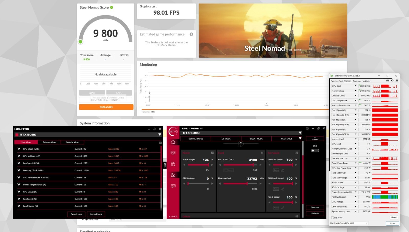Click the Best score info icon in 3DMark
This screenshot has height=232, width=409.
pyautogui.click(x=127, y=55)
